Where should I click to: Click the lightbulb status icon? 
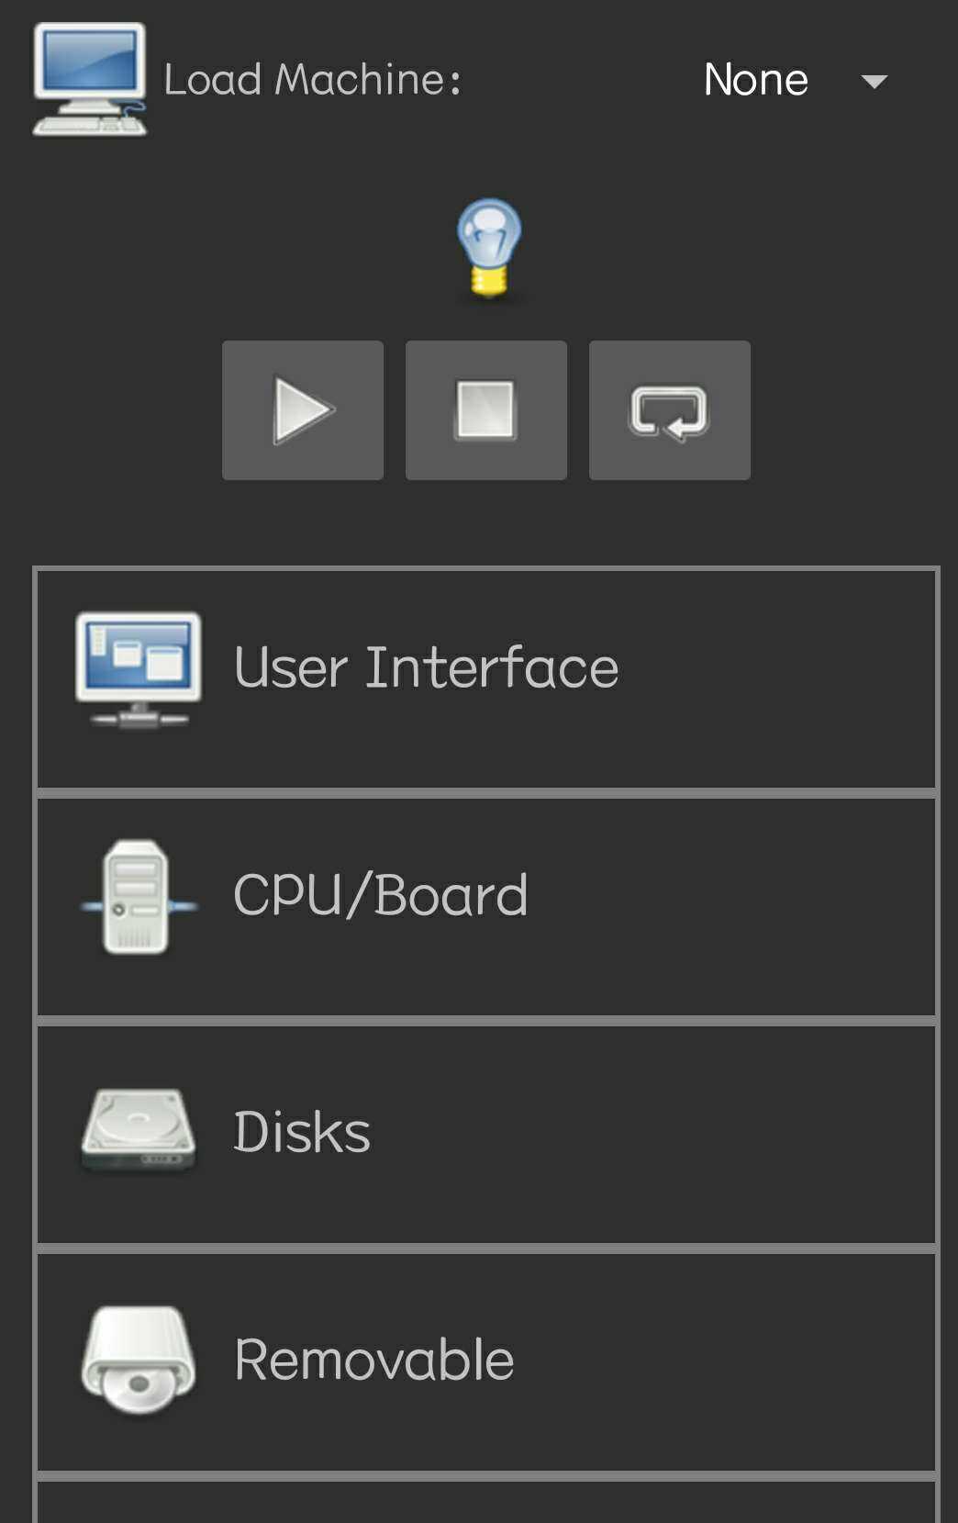click(489, 248)
